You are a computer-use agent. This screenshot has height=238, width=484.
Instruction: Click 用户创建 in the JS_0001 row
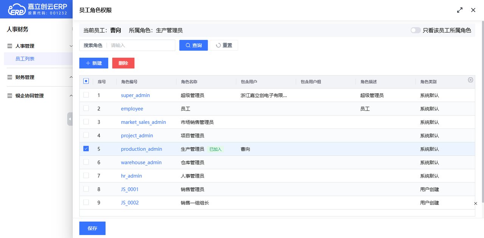click(x=430, y=189)
